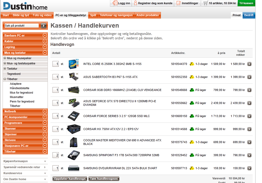Delete Corsair HX 750W power supply row
262x183 pixels.
249,129
